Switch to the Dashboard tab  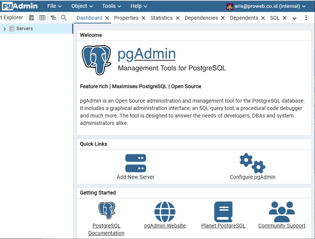coord(89,18)
